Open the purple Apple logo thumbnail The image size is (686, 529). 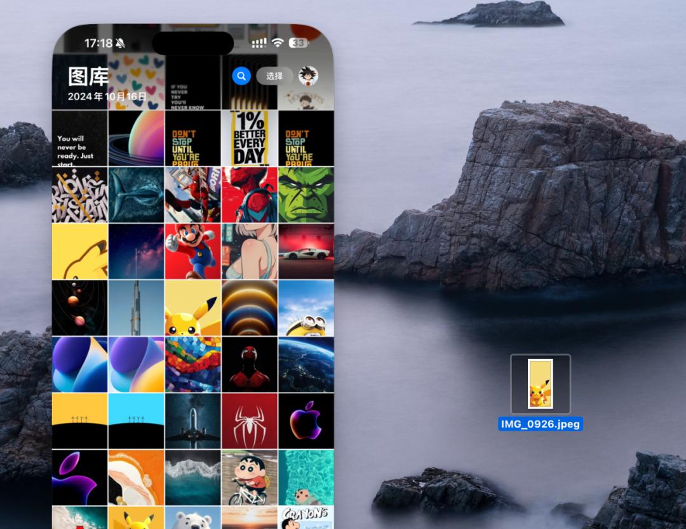[306, 420]
